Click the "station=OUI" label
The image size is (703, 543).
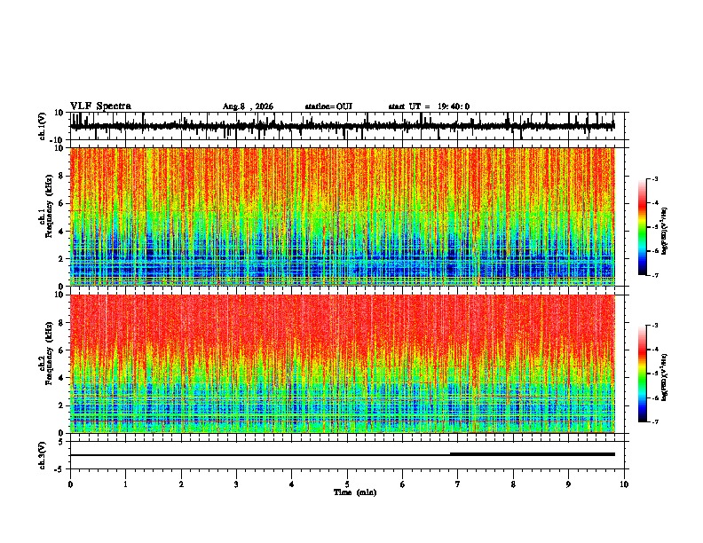coord(328,106)
